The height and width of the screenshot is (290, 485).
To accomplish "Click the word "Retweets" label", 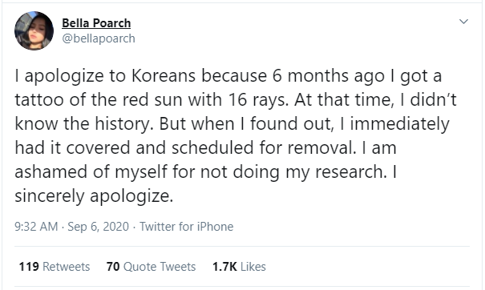I will pos(67,267).
